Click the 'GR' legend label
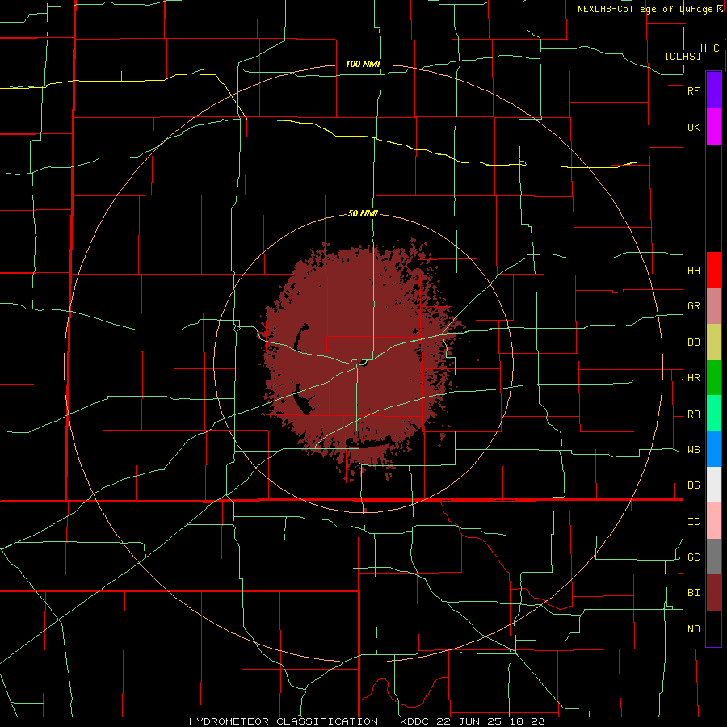 tap(694, 306)
